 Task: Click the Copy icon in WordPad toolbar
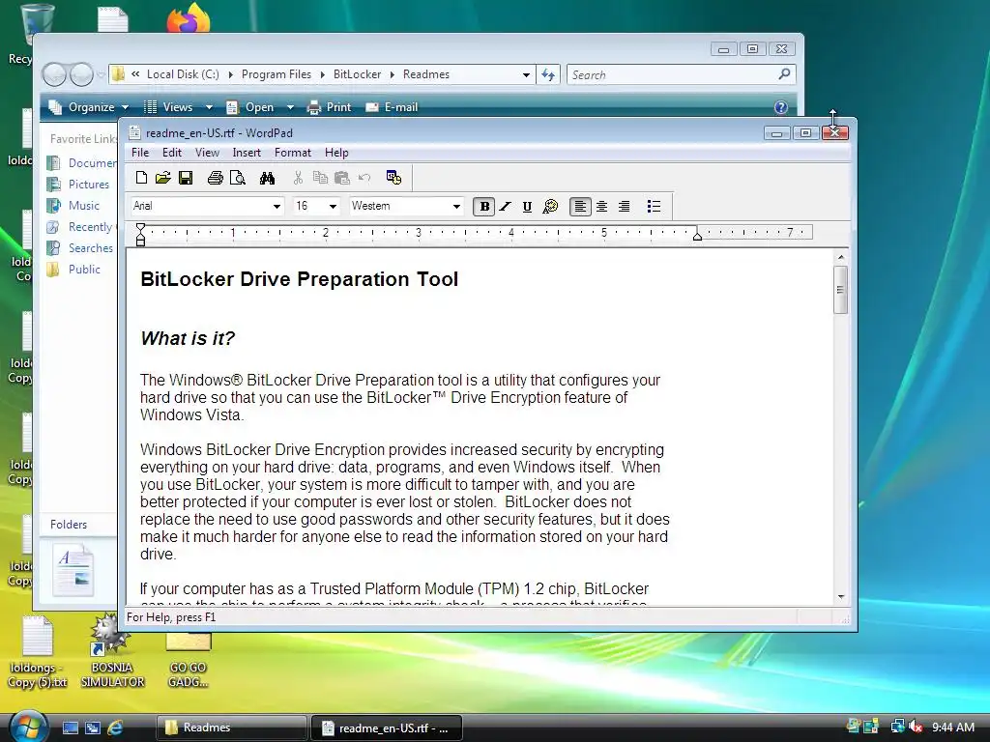[x=320, y=178]
